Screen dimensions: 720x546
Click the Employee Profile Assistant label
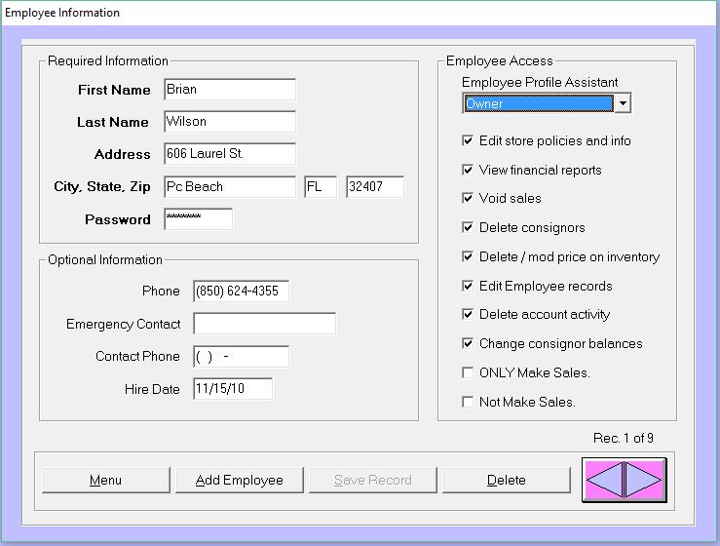coord(540,82)
